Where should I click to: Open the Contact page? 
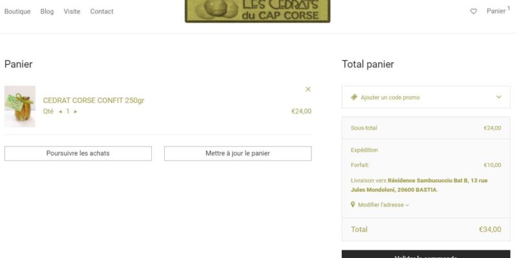[101, 11]
